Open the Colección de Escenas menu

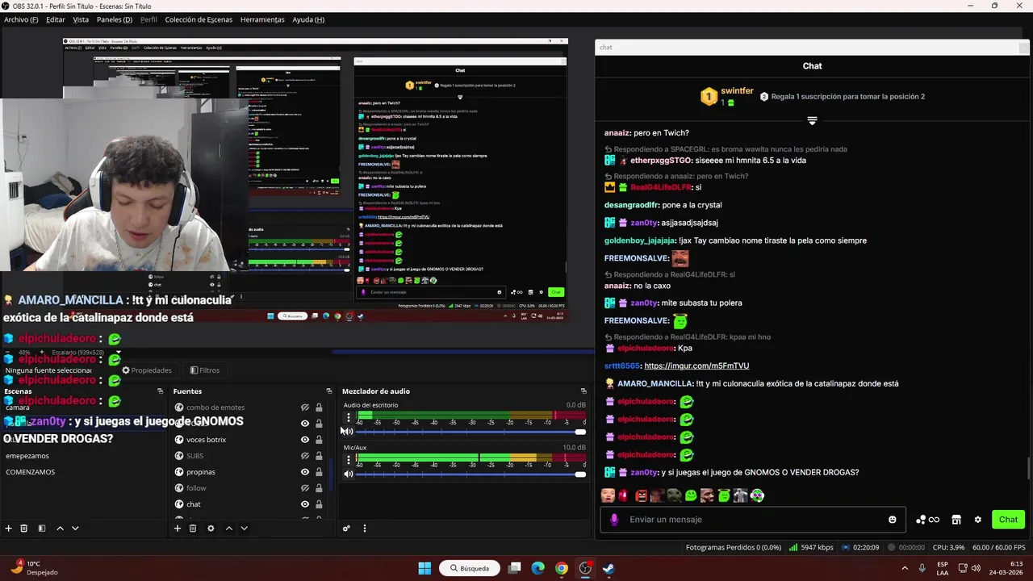pyautogui.click(x=199, y=19)
